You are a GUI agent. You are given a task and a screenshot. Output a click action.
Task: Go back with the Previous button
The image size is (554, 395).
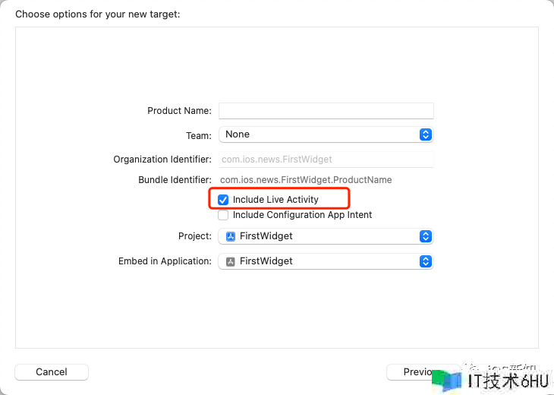[408, 371]
